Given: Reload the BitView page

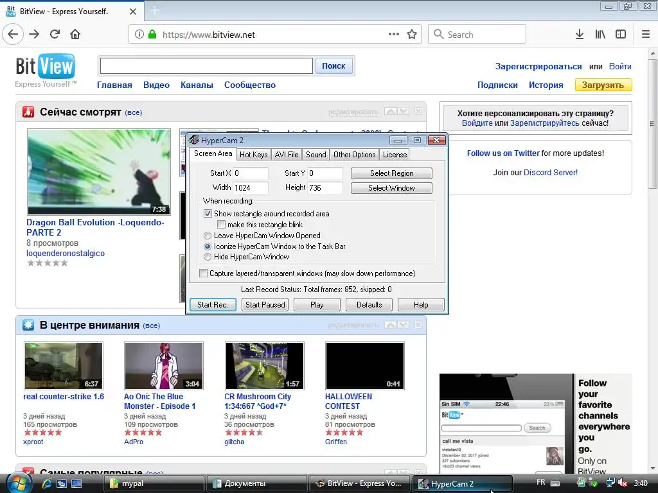Looking at the screenshot, I should click(55, 35).
